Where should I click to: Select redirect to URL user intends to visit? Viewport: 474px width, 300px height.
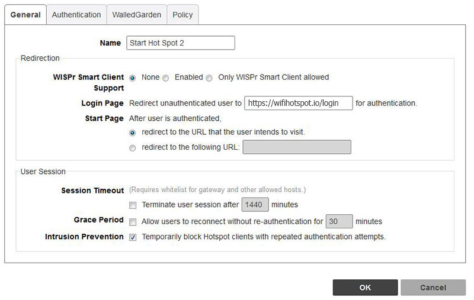(x=132, y=133)
